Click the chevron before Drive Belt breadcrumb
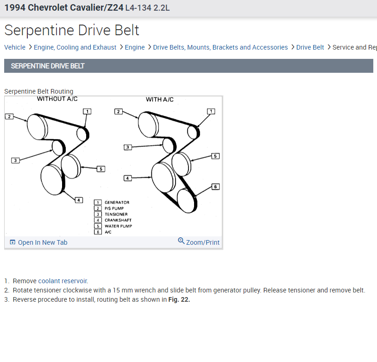This screenshot has height=362, width=377. pyautogui.click(x=293, y=47)
